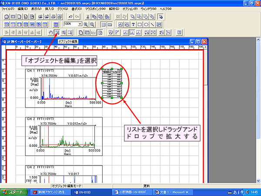Select the Text (T) insert tool
The height and width of the screenshot is (196, 261).
[133, 24]
